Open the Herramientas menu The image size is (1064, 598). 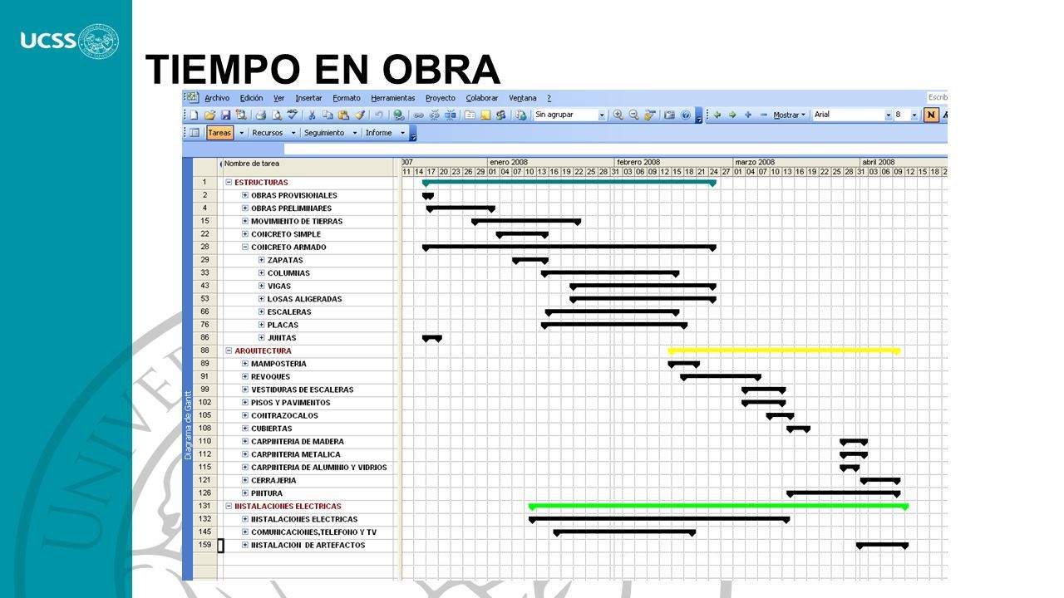393,97
